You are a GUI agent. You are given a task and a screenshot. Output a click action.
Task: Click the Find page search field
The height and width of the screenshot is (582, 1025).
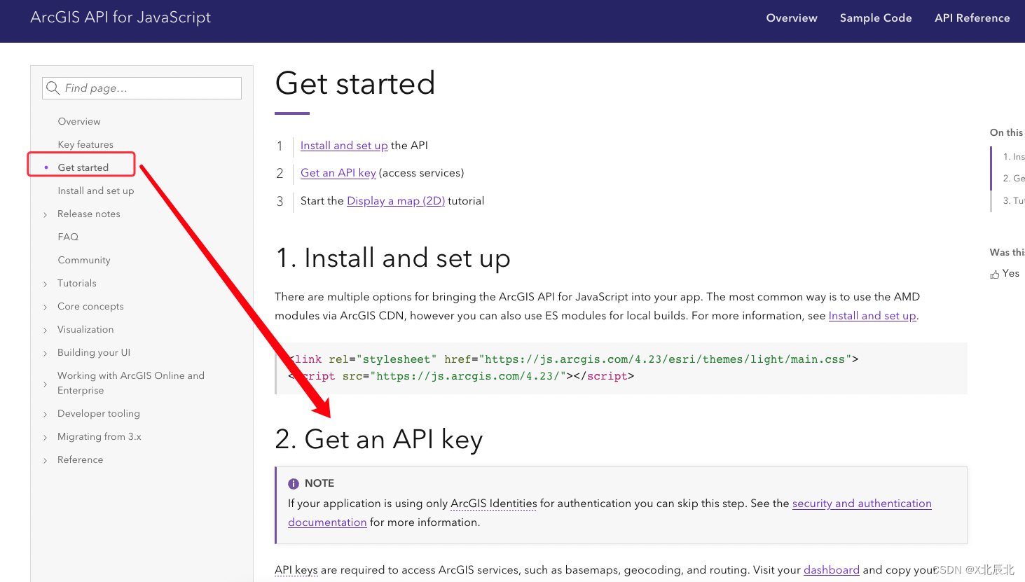tap(140, 88)
